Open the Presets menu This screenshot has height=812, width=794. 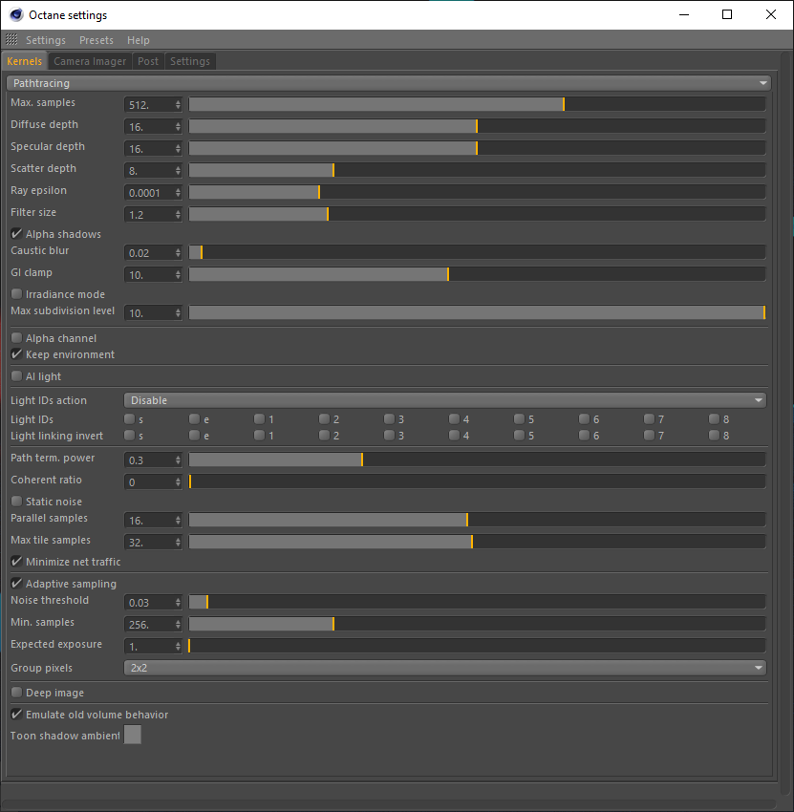coord(97,40)
